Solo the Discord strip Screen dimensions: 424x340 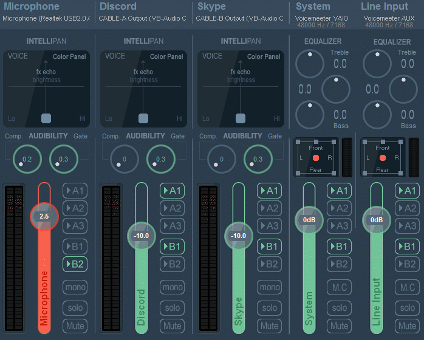(x=173, y=308)
